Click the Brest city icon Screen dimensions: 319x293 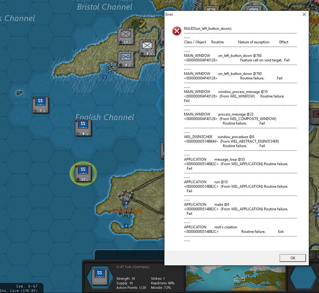126,195
